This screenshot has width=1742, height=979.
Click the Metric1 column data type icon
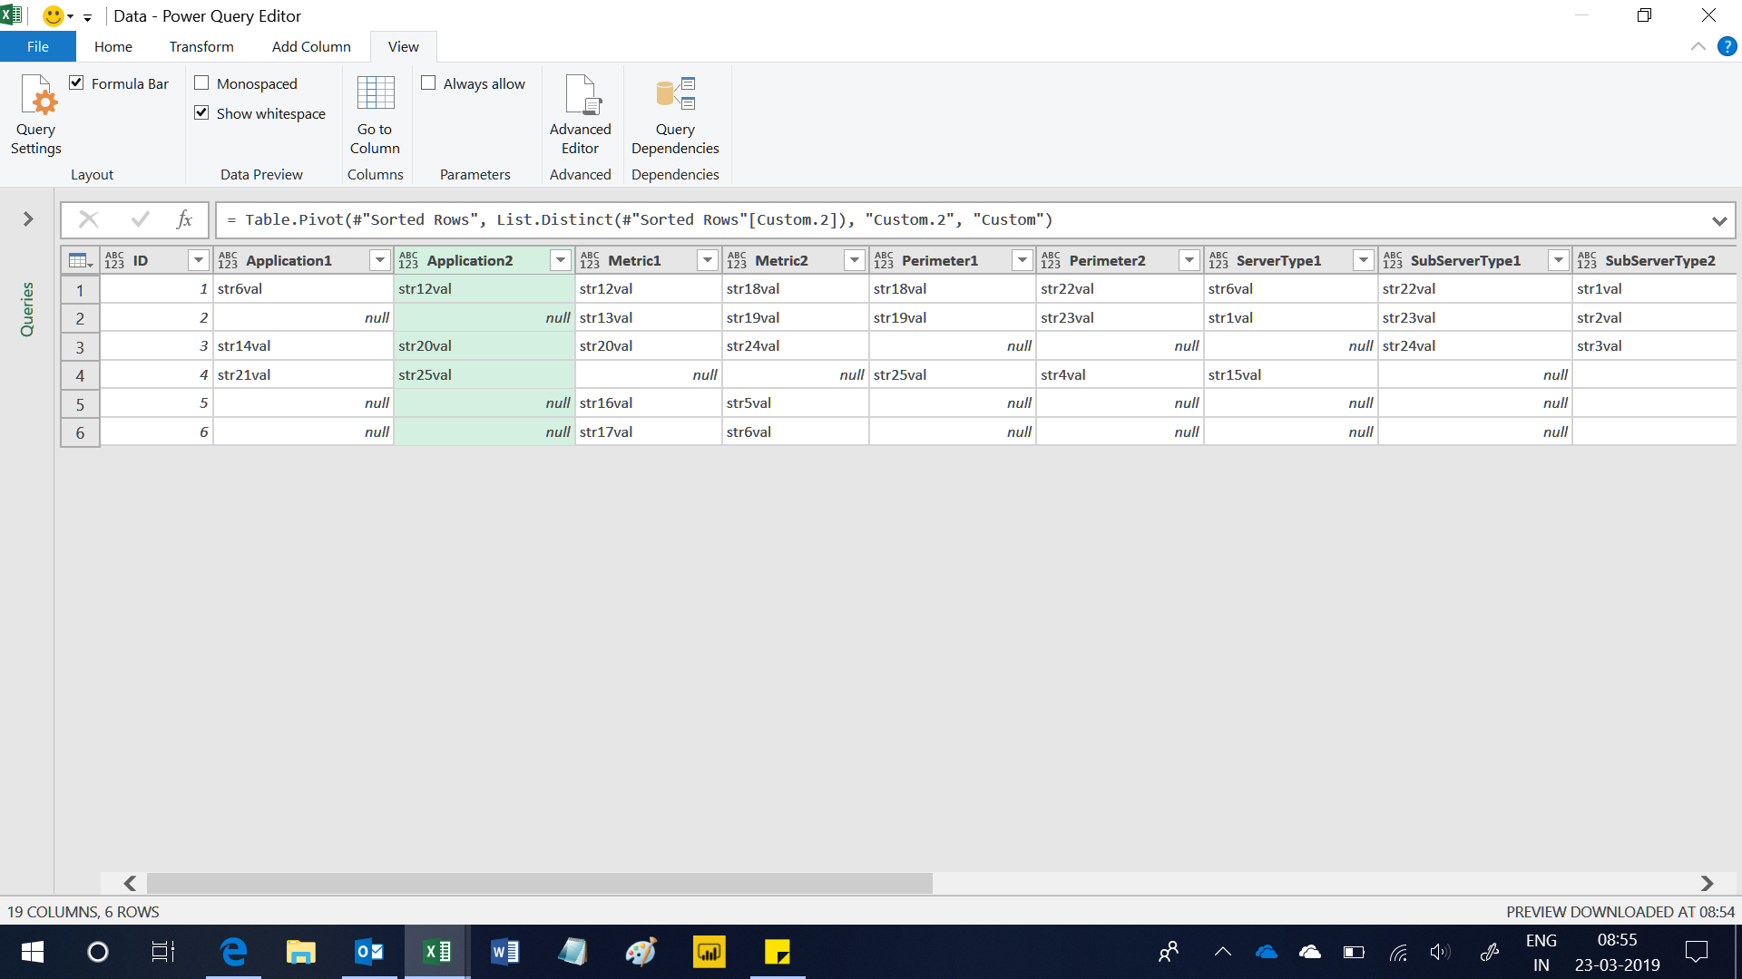pos(590,261)
